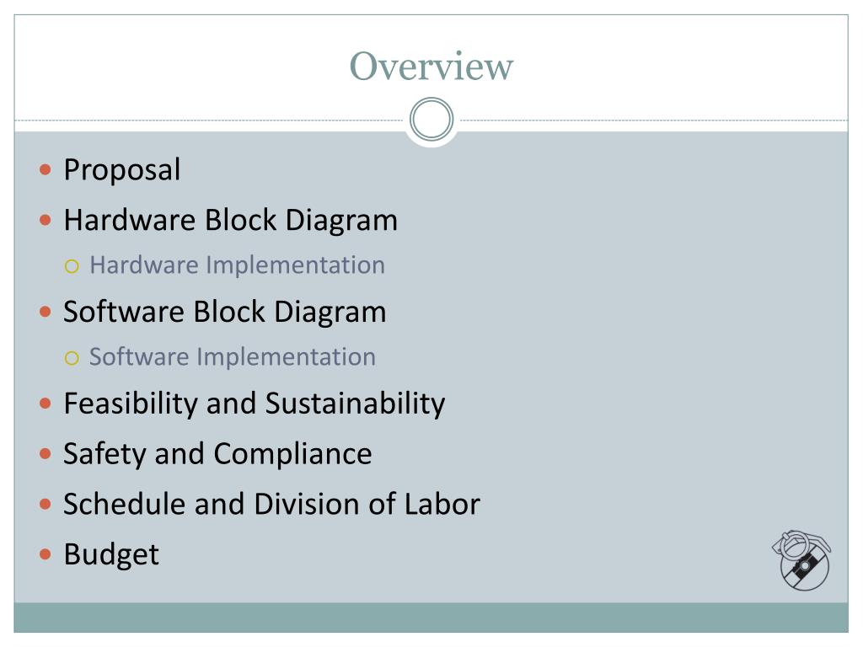The height and width of the screenshot is (647, 863).
Task: Click the hollow bullet before Software Implementation
Action: tap(72, 359)
